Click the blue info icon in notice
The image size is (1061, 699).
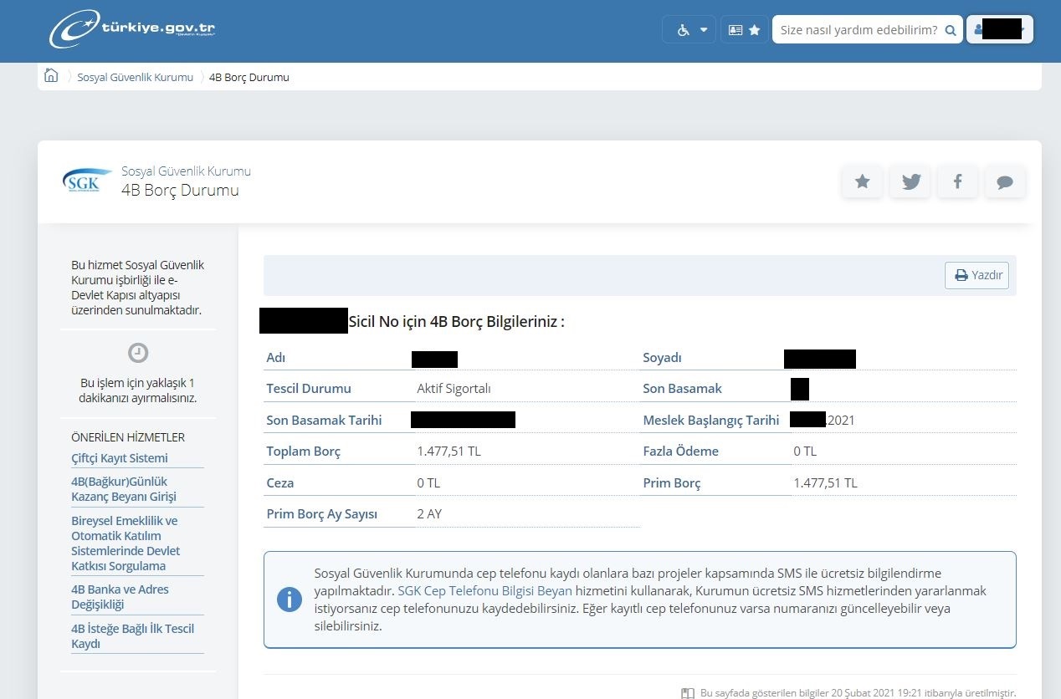click(x=290, y=599)
